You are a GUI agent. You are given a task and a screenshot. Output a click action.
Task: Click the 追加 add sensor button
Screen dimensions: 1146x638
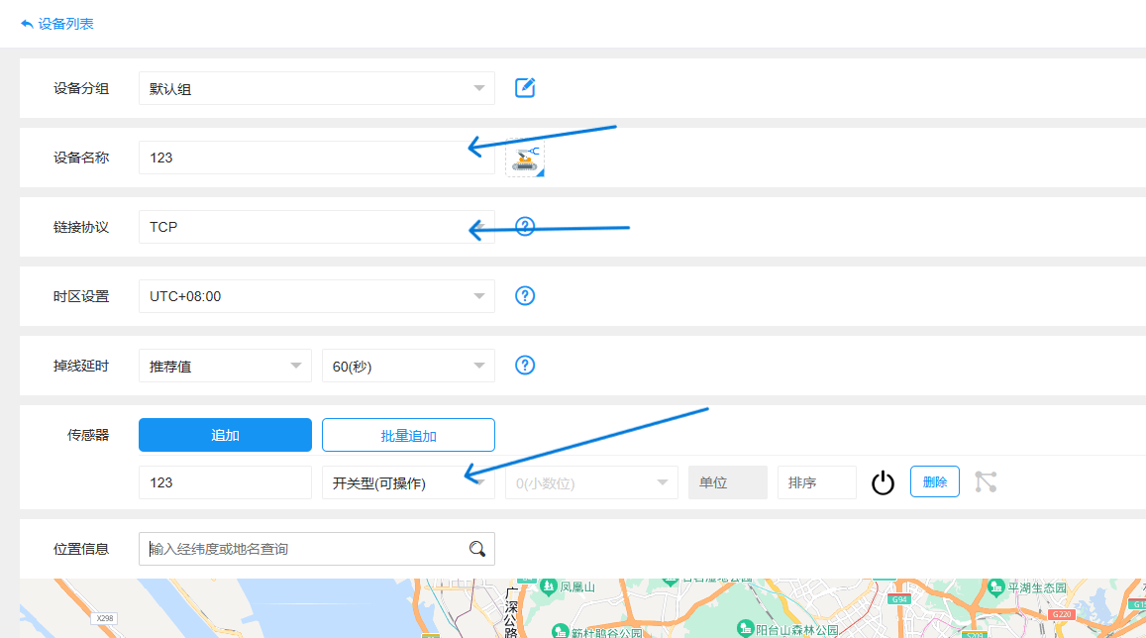(x=225, y=434)
